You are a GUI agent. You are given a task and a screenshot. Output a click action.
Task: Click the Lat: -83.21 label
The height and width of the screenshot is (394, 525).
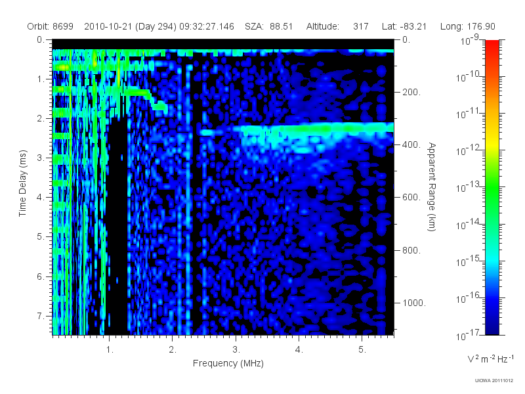coord(404,26)
